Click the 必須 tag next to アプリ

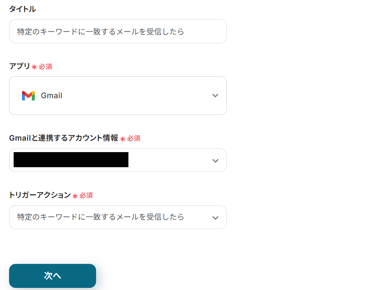coord(46,66)
